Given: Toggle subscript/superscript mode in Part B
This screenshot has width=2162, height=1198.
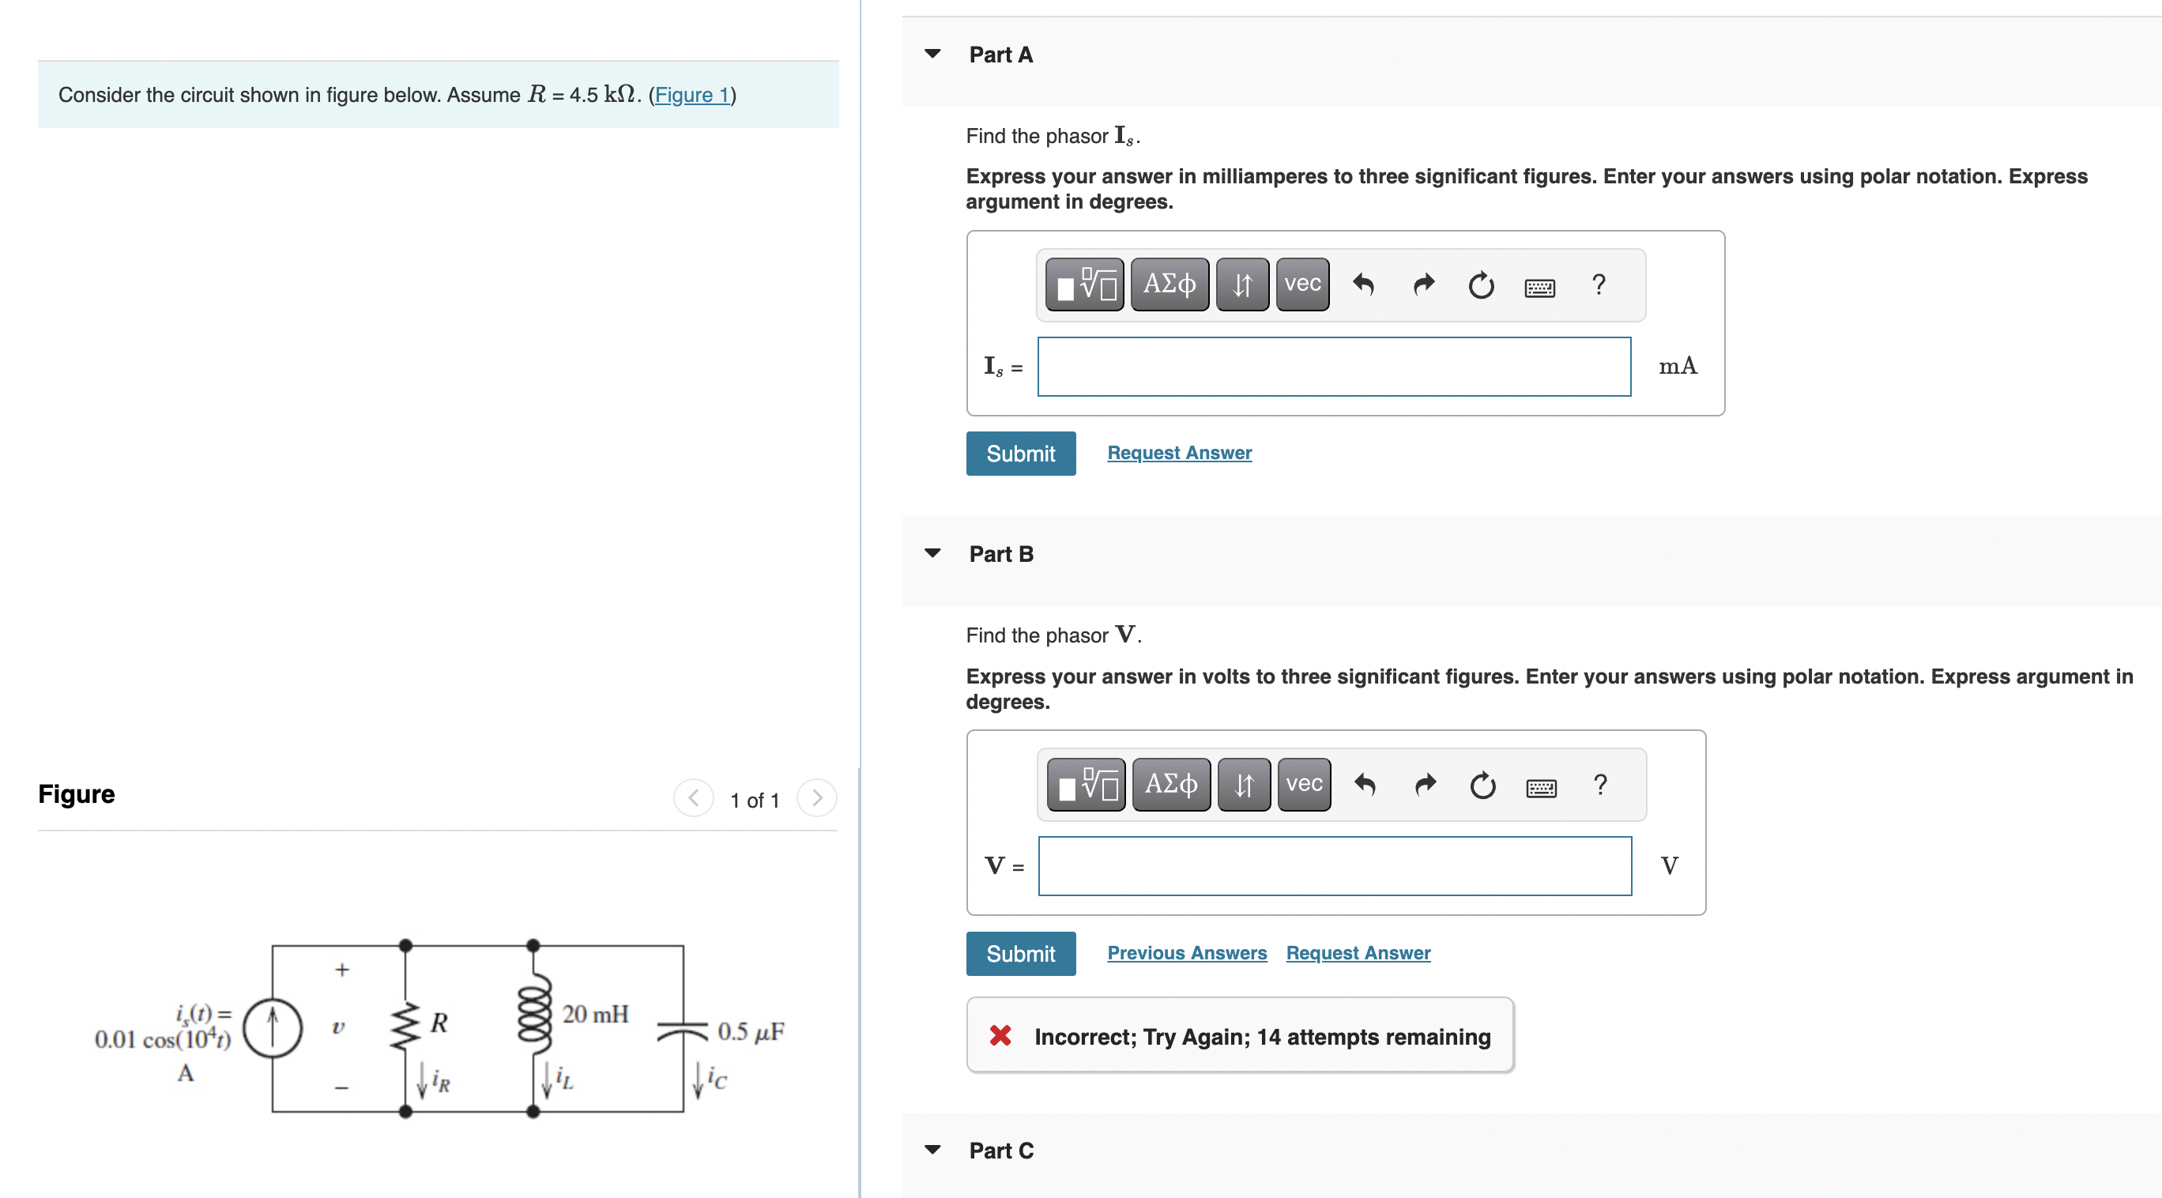Looking at the screenshot, I should click(1243, 783).
